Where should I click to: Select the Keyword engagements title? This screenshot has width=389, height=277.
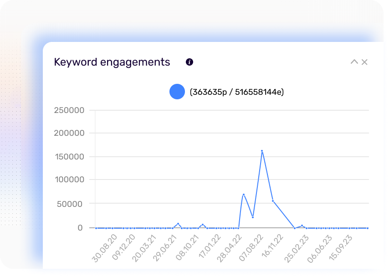coord(112,62)
